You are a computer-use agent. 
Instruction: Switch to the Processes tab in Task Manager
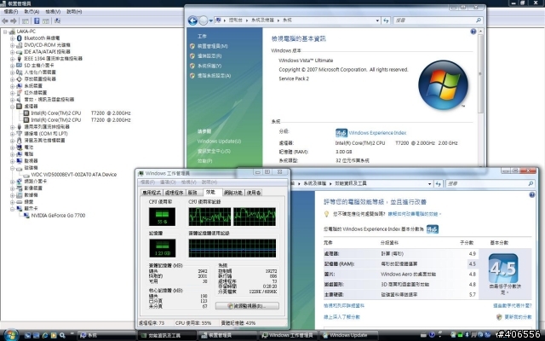coord(174,193)
